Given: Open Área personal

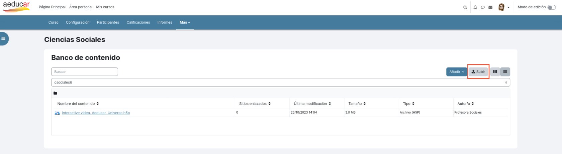Looking at the screenshot, I should pyautogui.click(x=81, y=7).
